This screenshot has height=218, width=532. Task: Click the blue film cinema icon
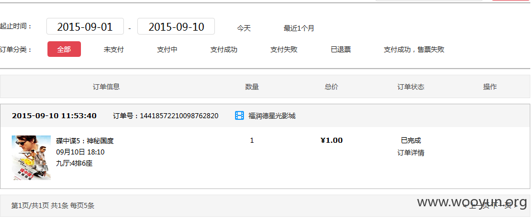239,115
